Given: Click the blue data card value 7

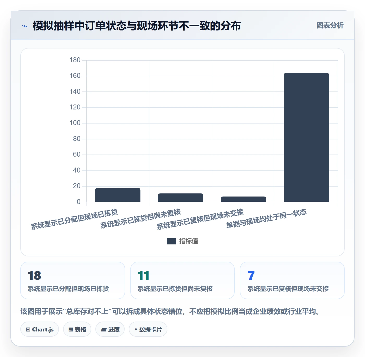Looking at the screenshot, I should pyautogui.click(x=251, y=275).
